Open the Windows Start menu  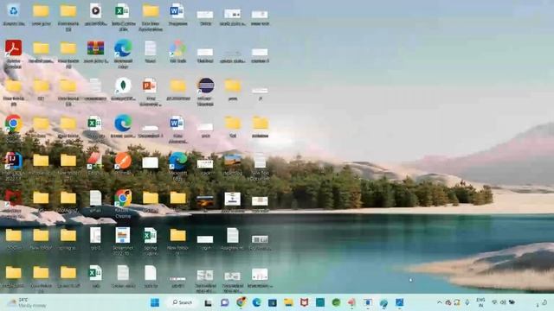pos(155,302)
